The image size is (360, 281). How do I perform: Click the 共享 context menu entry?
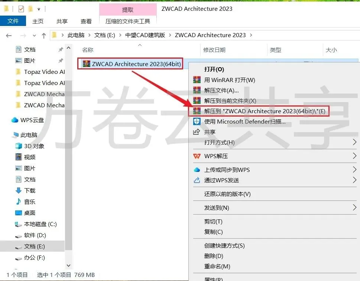coord(210,132)
